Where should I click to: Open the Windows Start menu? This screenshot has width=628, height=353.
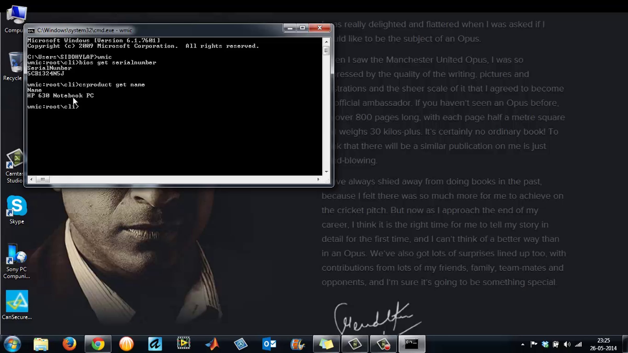(12, 344)
